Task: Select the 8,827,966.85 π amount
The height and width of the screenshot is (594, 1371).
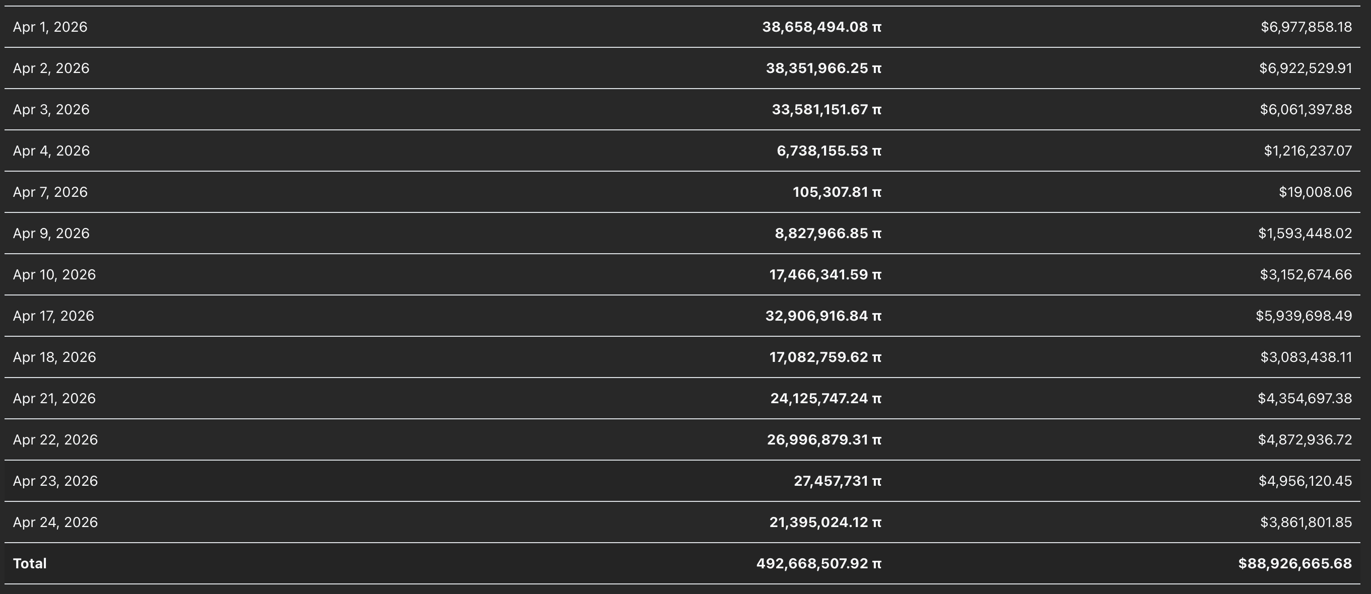Action: click(828, 234)
